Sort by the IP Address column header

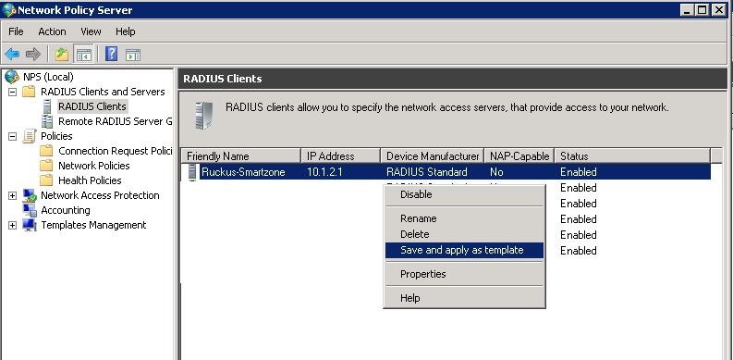tap(341, 155)
